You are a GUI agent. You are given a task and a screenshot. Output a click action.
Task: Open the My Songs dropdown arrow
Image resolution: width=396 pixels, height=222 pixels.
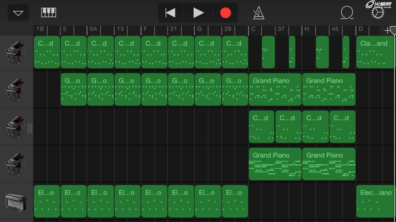pyautogui.click(x=18, y=13)
